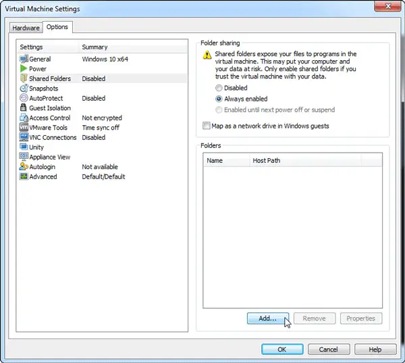
Task: Click the Default/Default summary text
Action: tap(103, 176)
